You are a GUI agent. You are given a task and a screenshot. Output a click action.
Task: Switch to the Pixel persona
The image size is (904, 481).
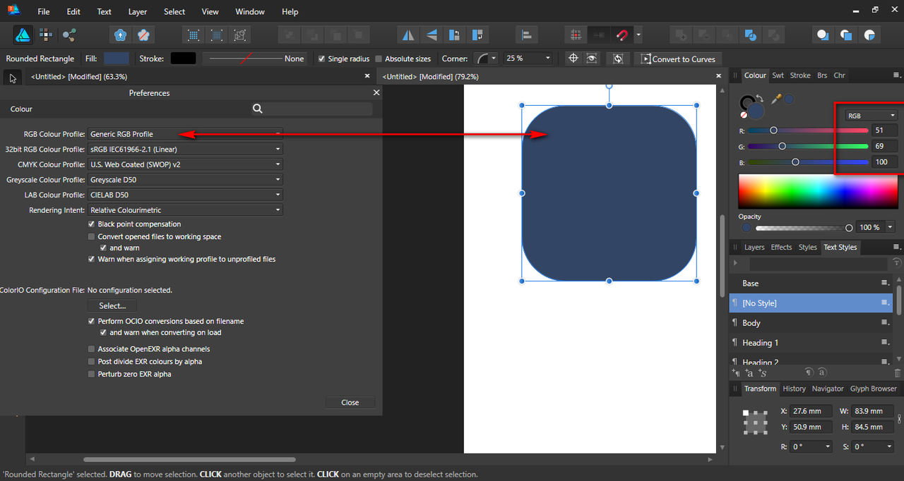pos(46,35)
